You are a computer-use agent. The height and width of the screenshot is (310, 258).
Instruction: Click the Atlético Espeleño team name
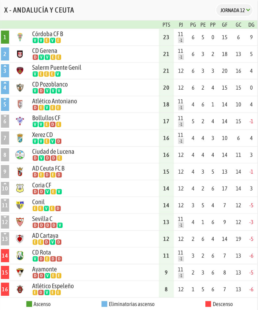tap(53, 286)
